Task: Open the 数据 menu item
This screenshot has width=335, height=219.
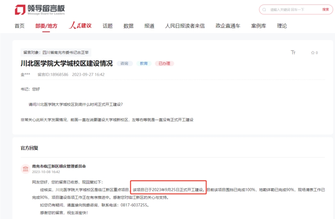Action: tap(128, 25)
